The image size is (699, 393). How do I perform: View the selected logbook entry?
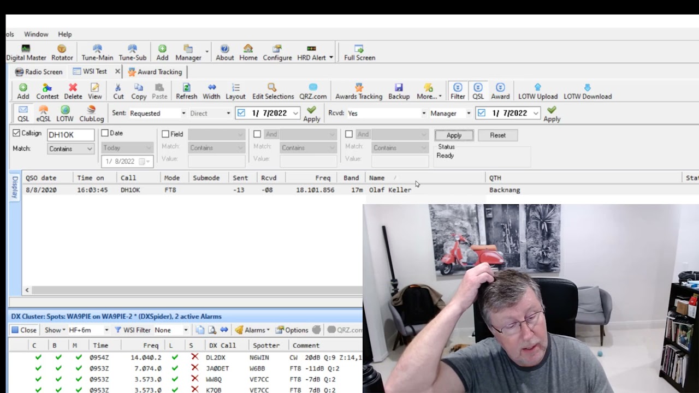pos(95,91)
